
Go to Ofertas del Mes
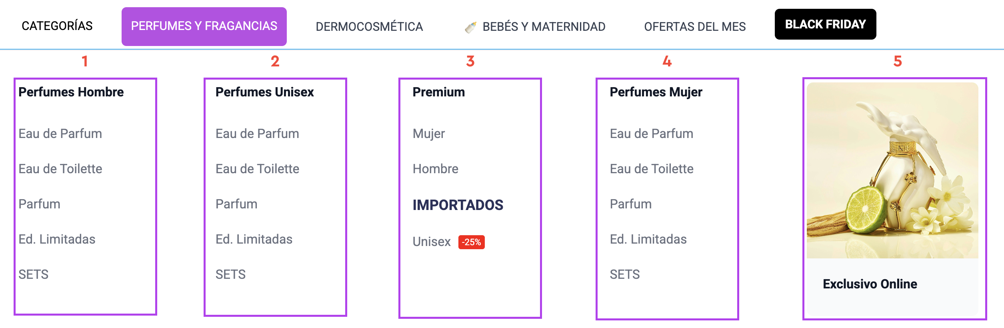[695, 27]
